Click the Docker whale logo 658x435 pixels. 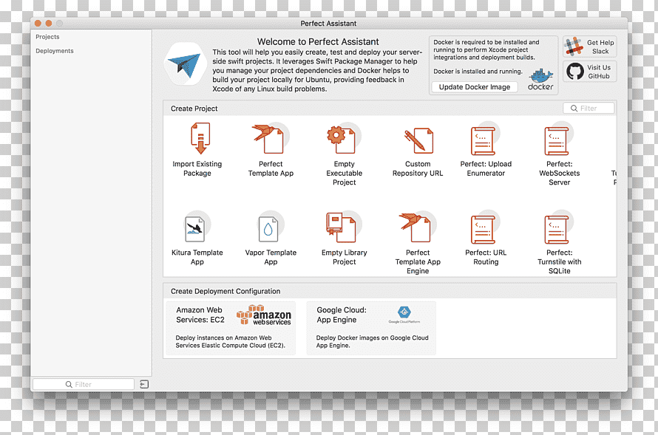pos(540,79)
